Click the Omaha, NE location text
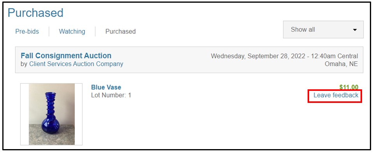 pos(341,64)
